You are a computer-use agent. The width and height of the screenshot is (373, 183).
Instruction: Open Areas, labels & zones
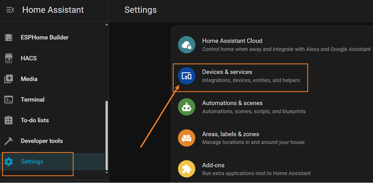tap(272, 138)
